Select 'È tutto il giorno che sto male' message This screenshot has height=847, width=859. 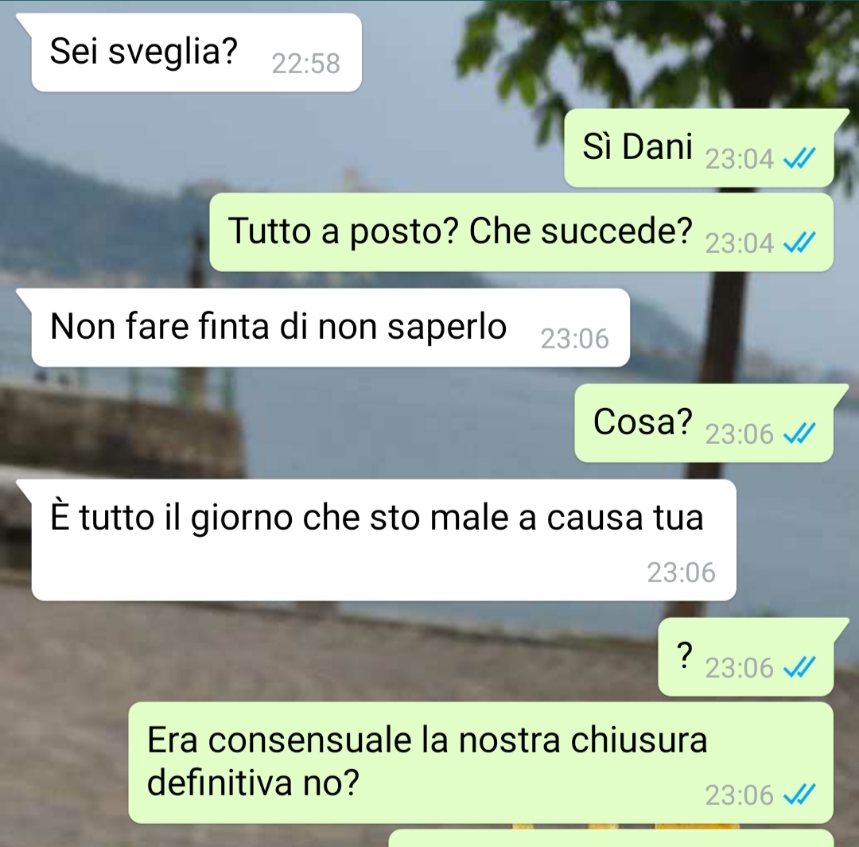tap(383, 540)
